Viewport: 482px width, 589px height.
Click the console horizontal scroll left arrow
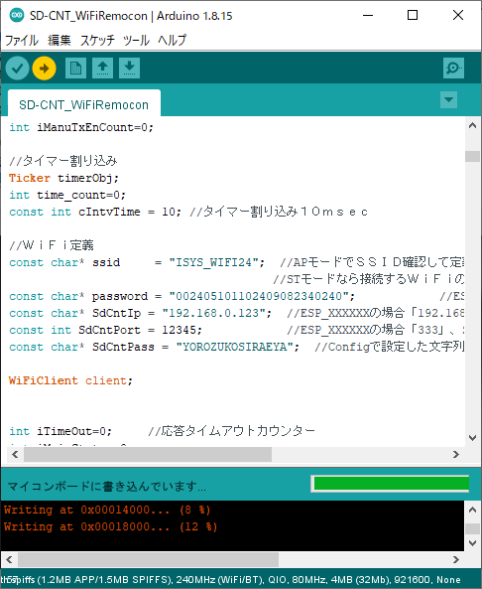pyautogui.click(x=10, y=560)
